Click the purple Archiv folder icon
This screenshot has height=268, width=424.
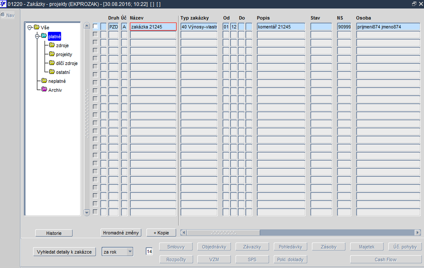[x=45, y=89]
